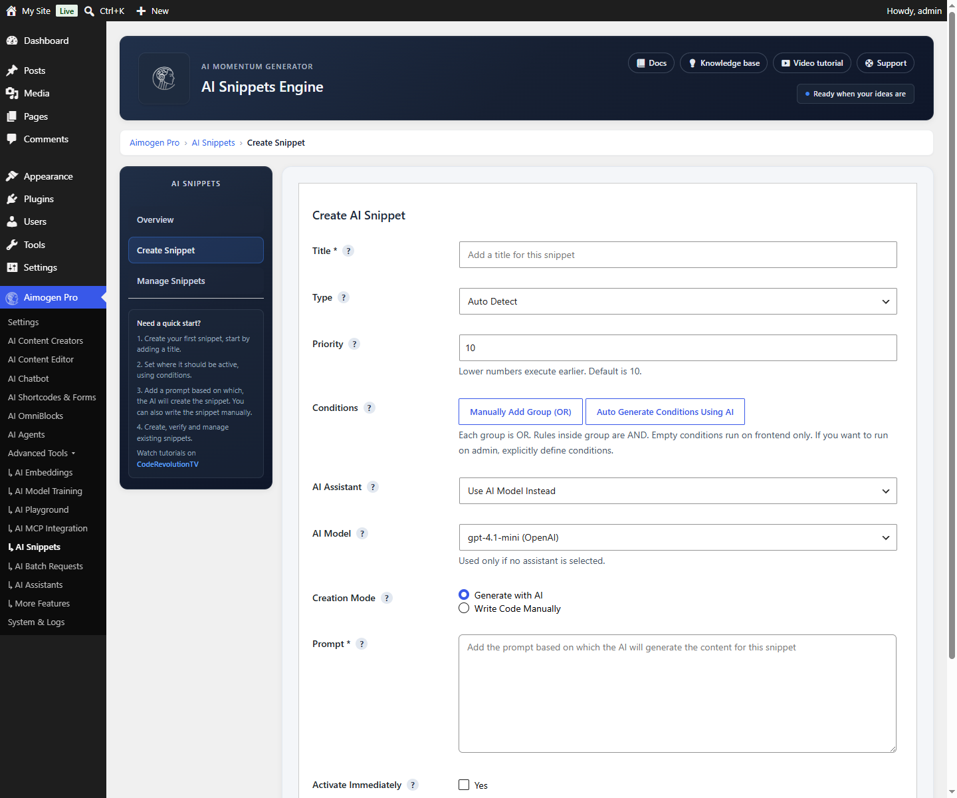957x798 pixels.
Task: Click the Tools wrench icon
Action: (12, 245)
